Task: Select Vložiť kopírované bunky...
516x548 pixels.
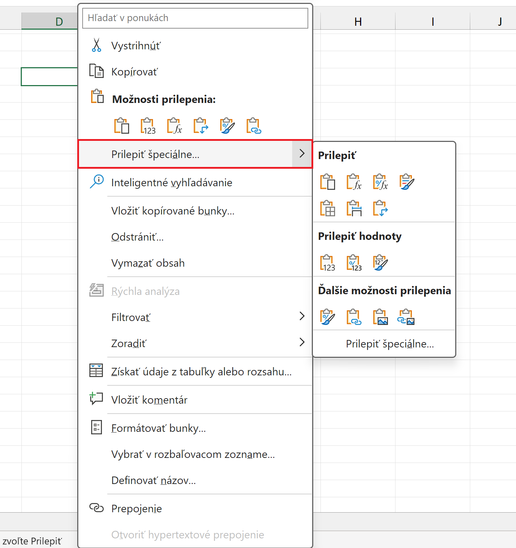Action: pos(195,211)
